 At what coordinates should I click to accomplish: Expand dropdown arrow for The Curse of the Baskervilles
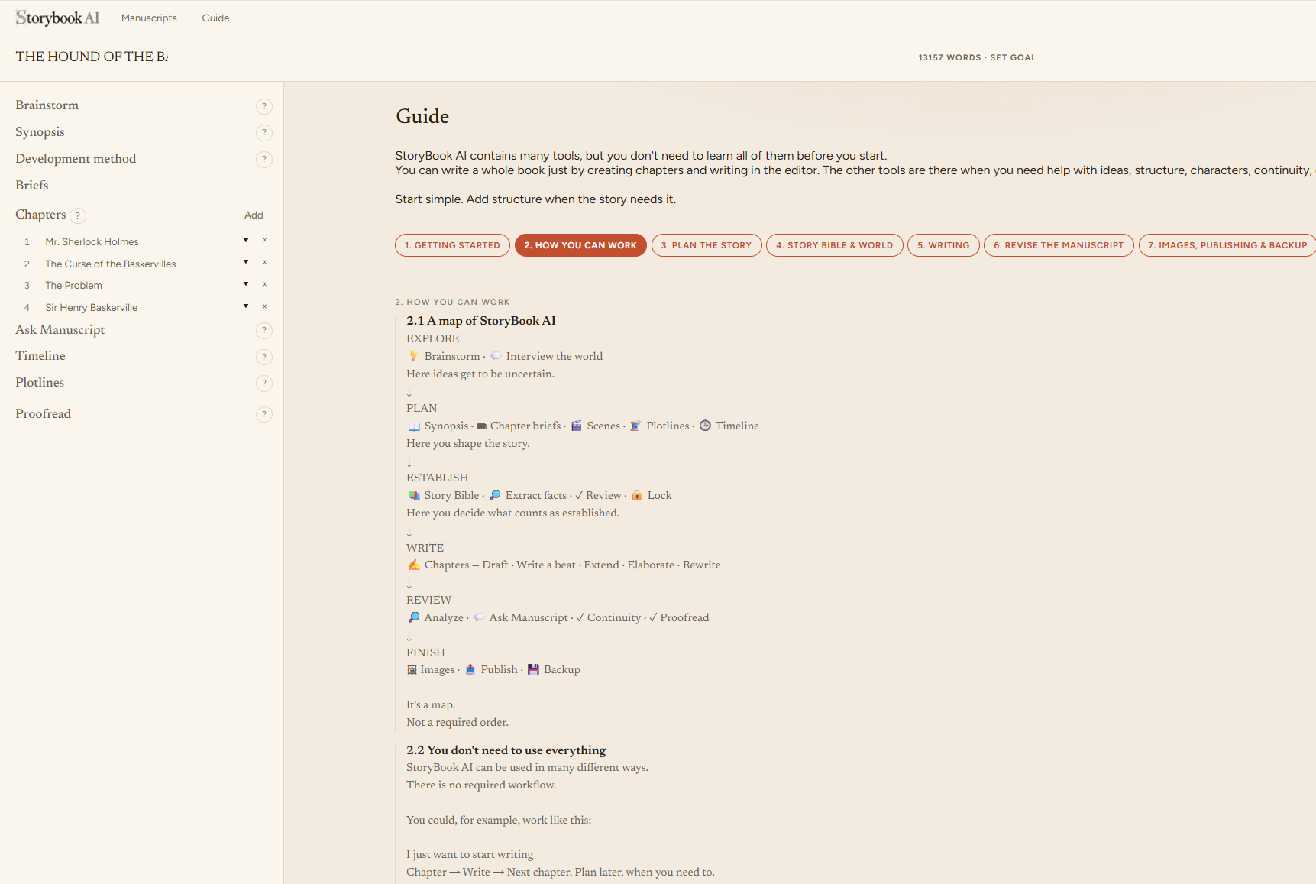point(246,262)
